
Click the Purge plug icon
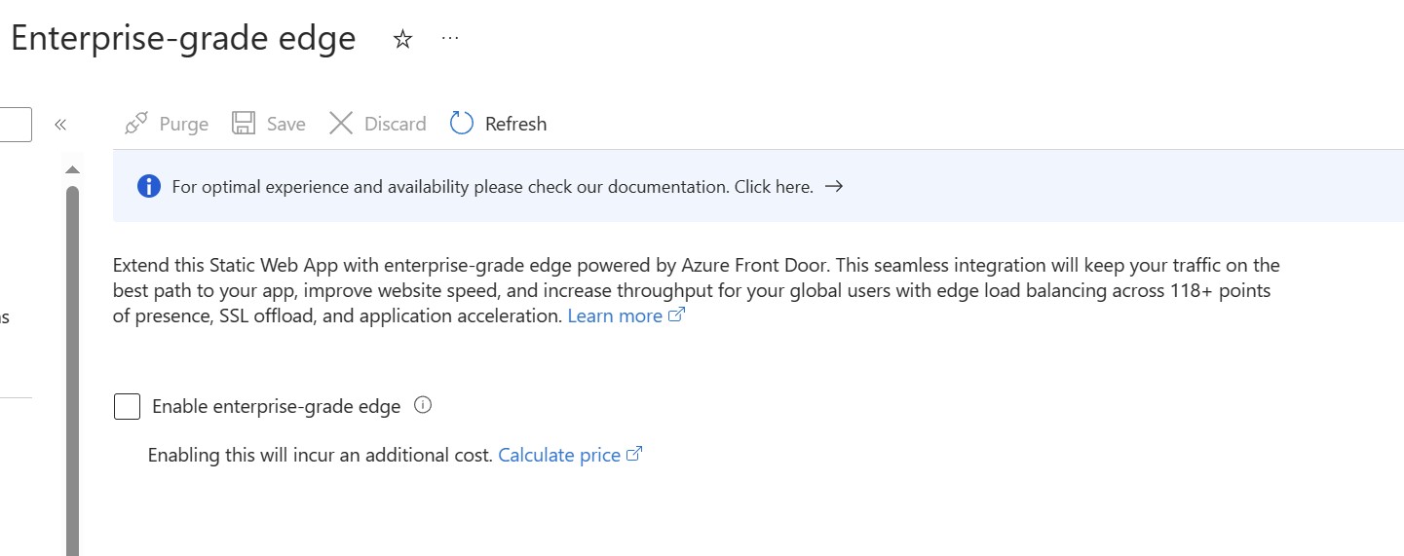click(136, 124)
